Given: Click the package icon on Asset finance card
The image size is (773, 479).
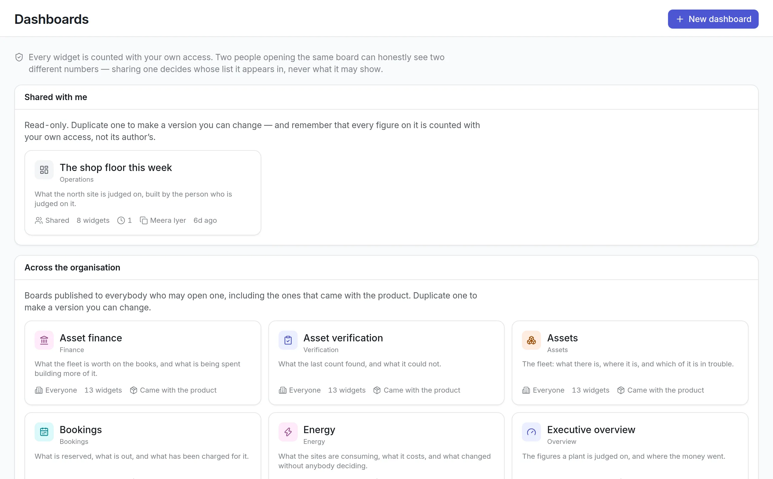Looking at the screenshot, I should (x=134, y=390).
